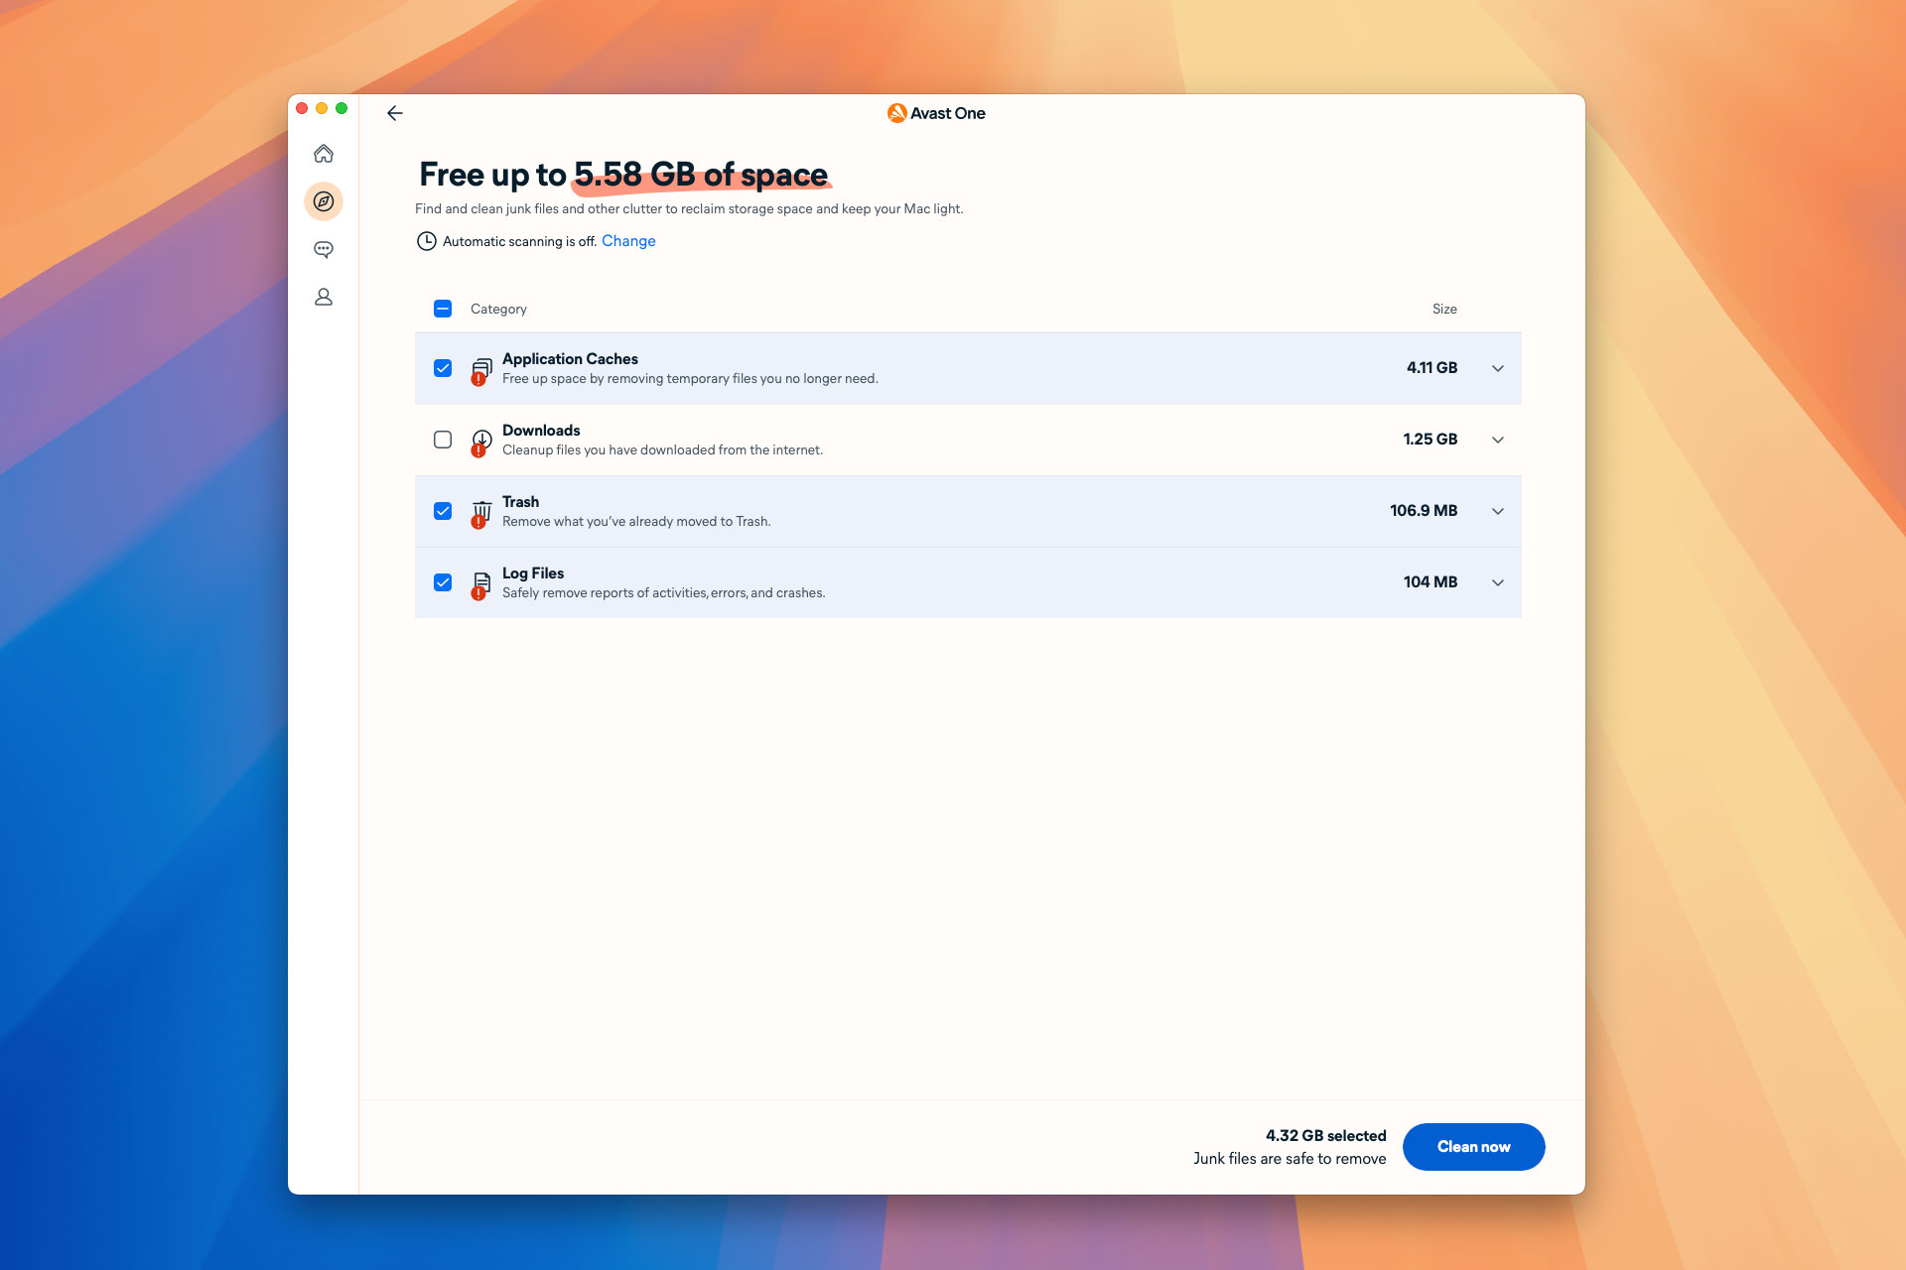Screen dimensions: 1906x1270
Task: Select all categories using header checkbox
Action: point(443,308)
